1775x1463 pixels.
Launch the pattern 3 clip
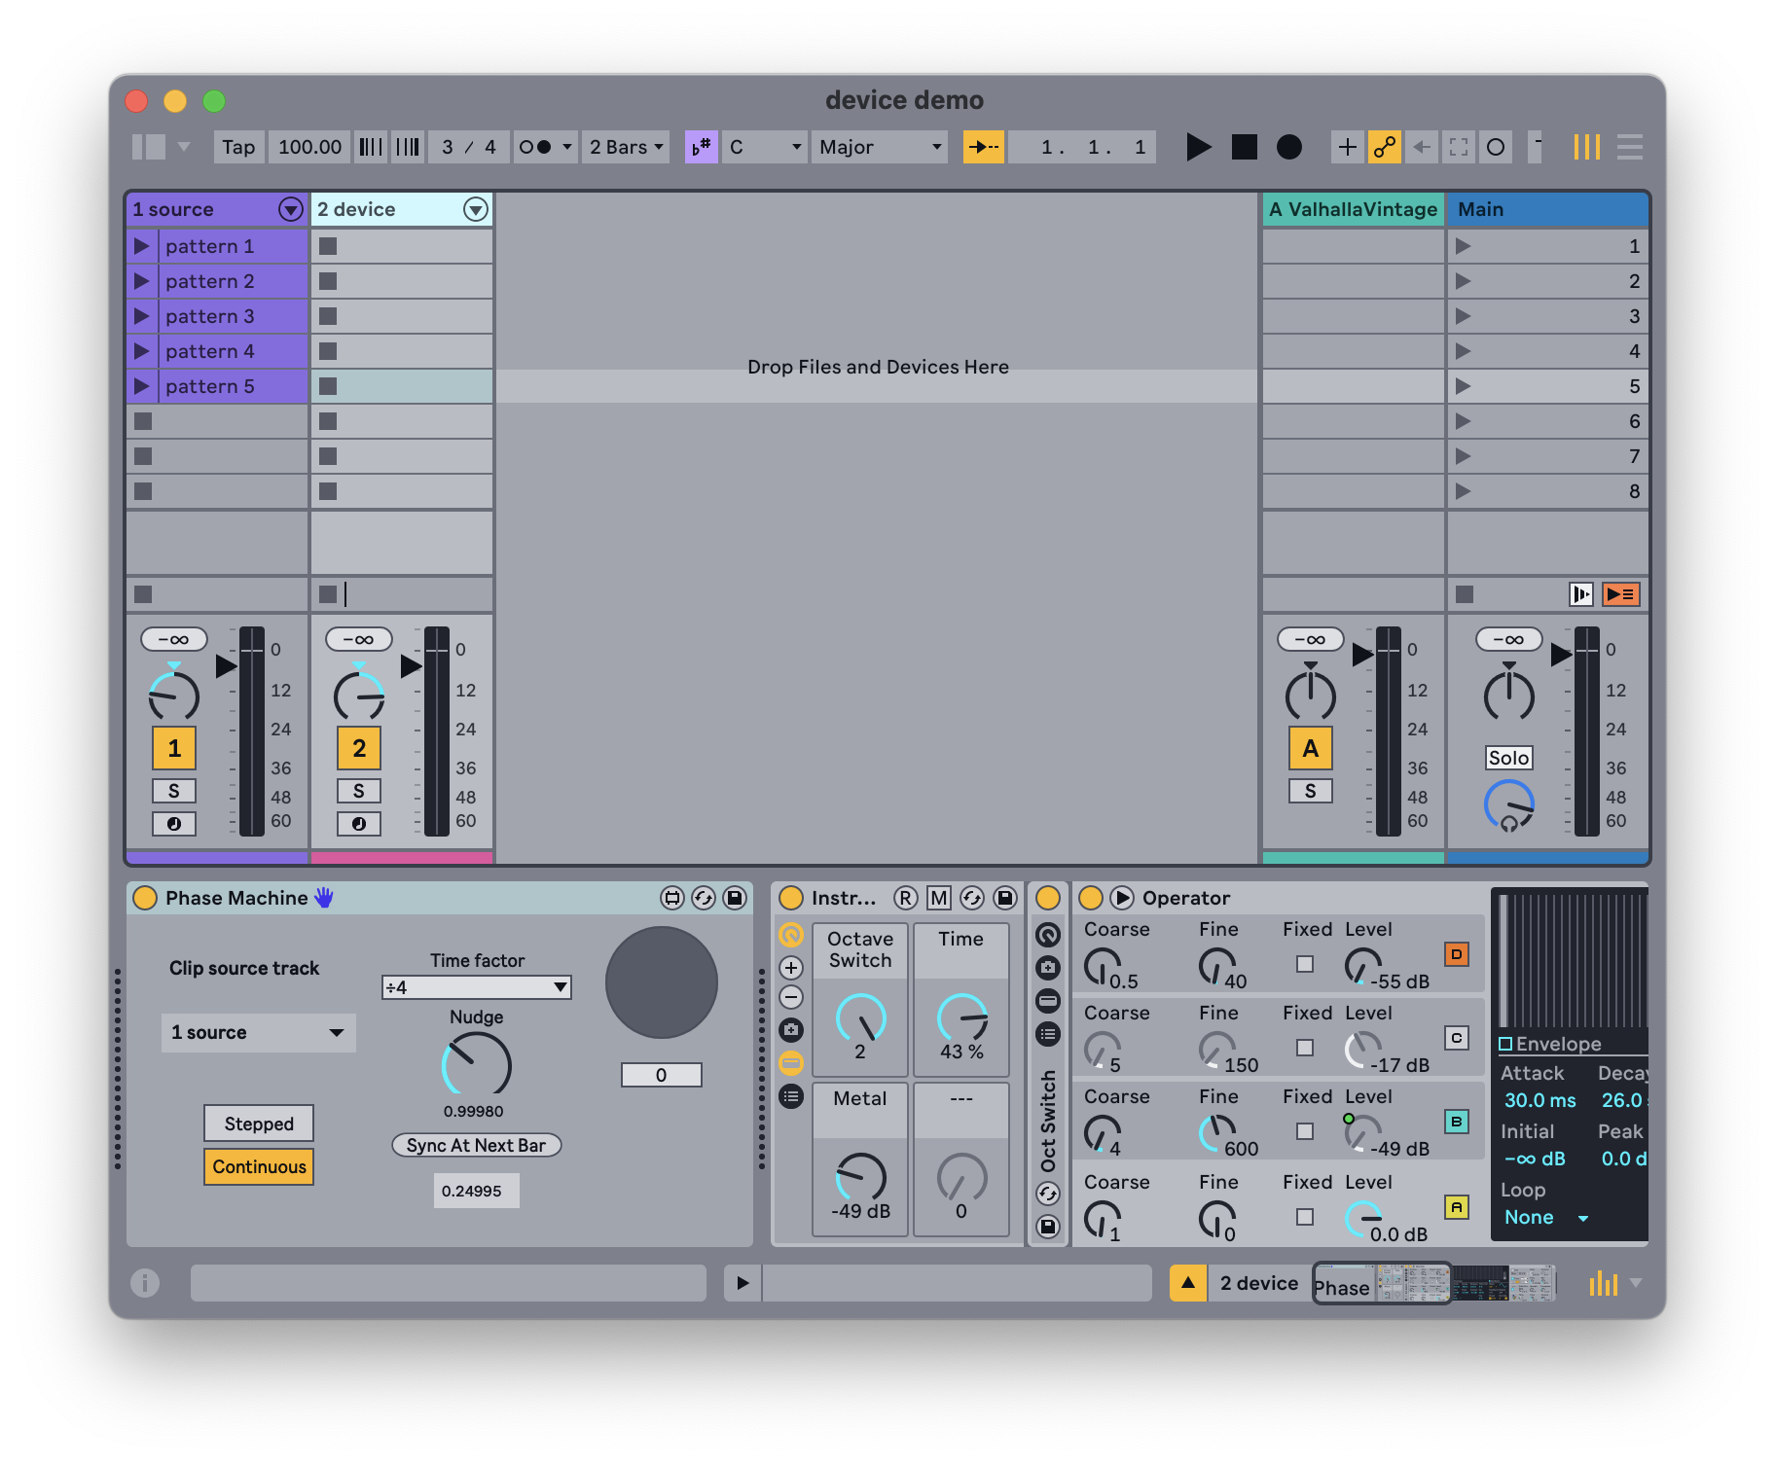point(142,316)
